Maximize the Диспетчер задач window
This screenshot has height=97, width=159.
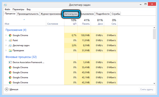[x=145, y=4]
